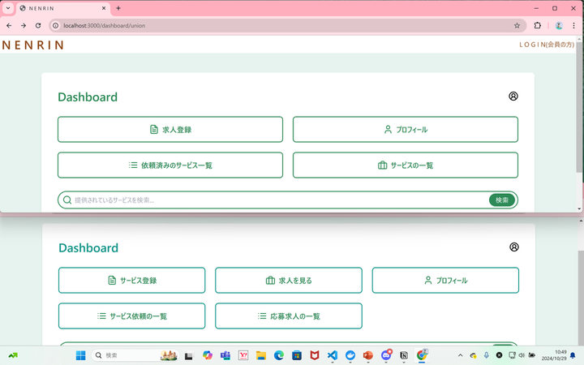Open サービス登録 in the lower dashboard
This screenshot has height=365, width=584.
132,280
